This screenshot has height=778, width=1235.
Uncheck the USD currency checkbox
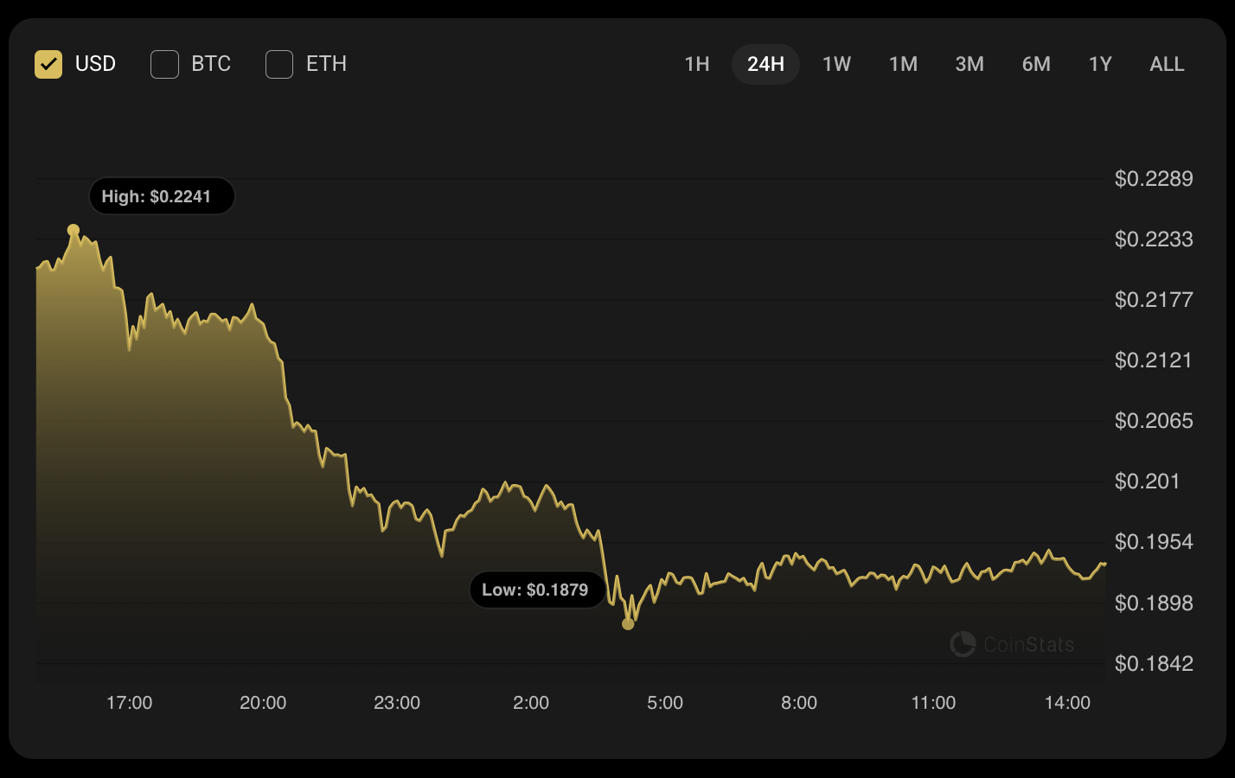[x=48, y=64]
